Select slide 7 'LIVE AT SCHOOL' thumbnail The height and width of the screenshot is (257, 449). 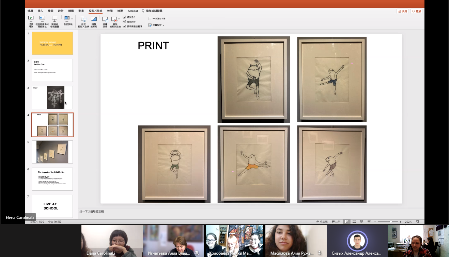click(52, 206)
